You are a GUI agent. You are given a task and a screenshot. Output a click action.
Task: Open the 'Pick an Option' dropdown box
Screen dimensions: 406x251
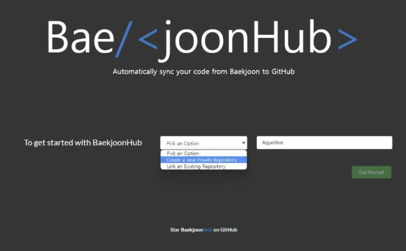click(203, 143)
